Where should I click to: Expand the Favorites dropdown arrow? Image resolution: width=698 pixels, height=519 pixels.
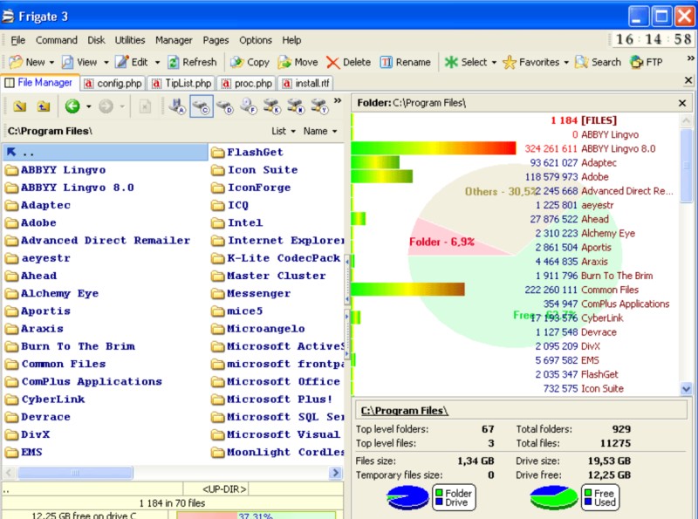pos(566,62)
